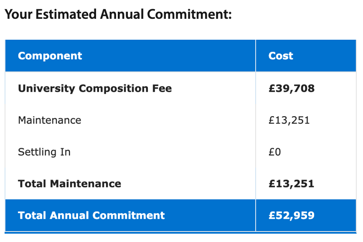Click the Total Annual Commitment footer label
Image resolution: width=363 pixels, height=242 pixels.
[x=91, y=215]
